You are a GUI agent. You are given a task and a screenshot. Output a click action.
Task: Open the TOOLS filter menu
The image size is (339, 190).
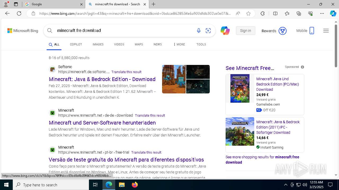(201, 44)
